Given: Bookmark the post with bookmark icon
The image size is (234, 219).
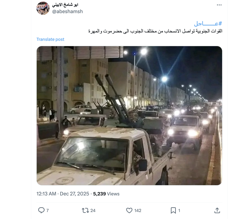Looking at the screenshot, I should (x=173, y=211).
